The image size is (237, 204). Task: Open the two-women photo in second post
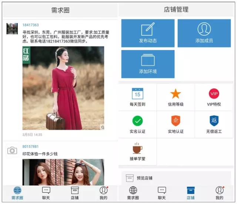pos(63,172)
